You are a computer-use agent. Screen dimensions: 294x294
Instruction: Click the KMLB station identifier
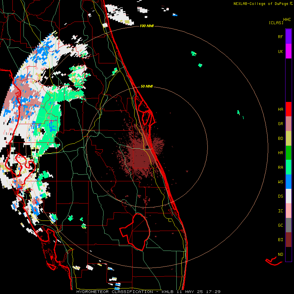point(168,292)
